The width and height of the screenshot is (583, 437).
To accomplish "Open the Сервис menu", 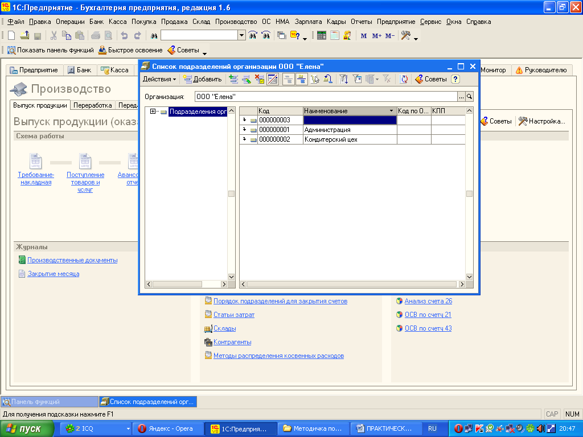I will (430, 22).
